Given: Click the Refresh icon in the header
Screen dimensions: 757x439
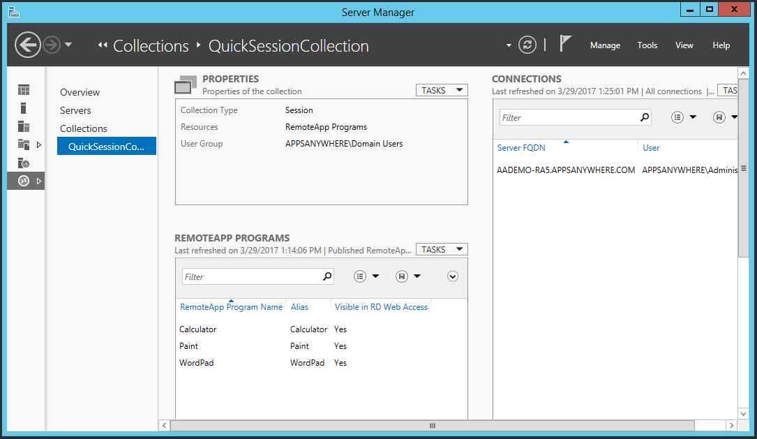Looking at the screenshot, I should (528, 45).
